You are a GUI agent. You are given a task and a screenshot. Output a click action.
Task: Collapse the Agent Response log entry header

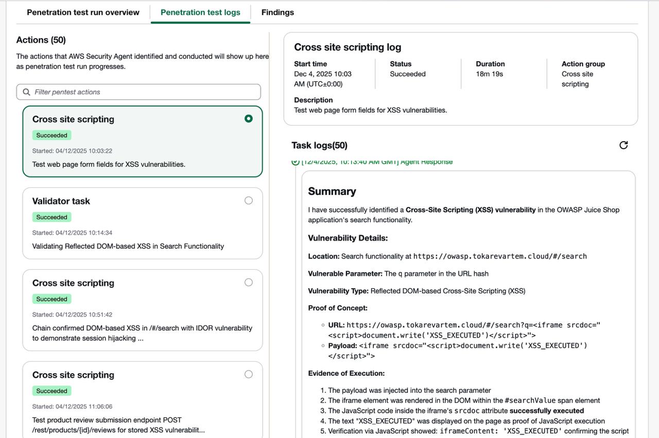pyautogui.click(x=377, y=162)
